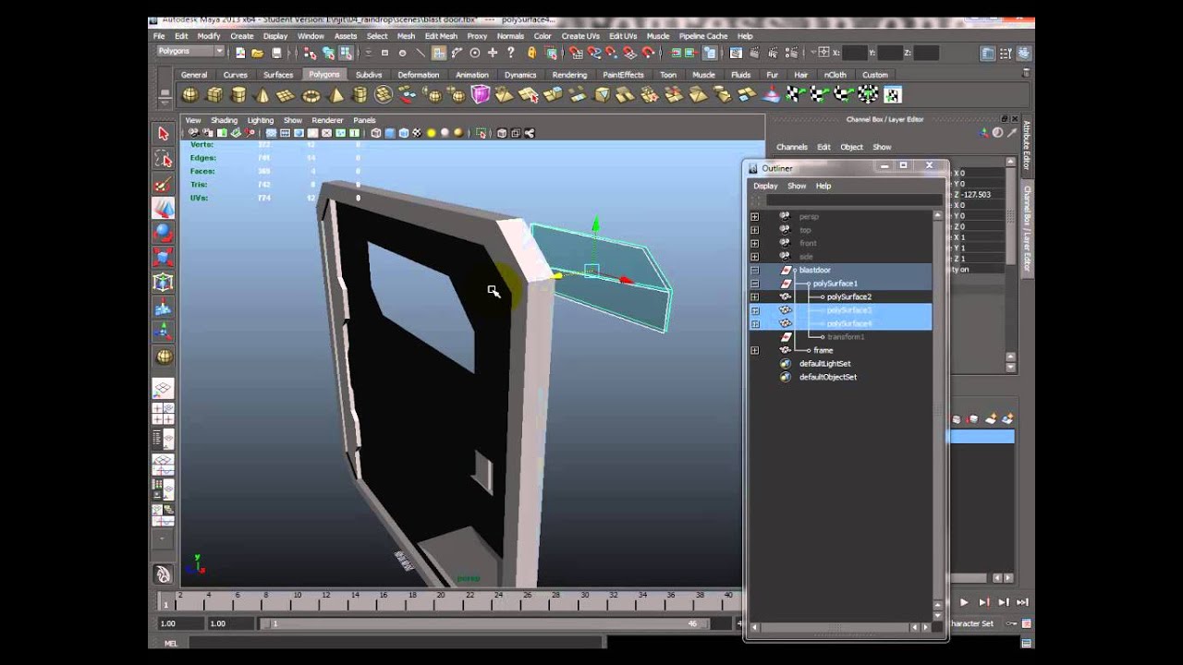This screenshot has width=1183, height=665.
Task: Open the Edit Mesh menu
Action: pos(441,36)
